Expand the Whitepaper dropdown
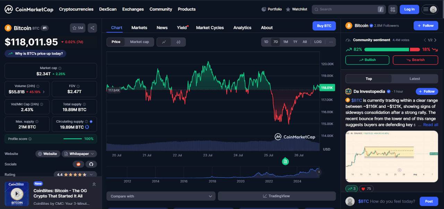 pos(79,154)
